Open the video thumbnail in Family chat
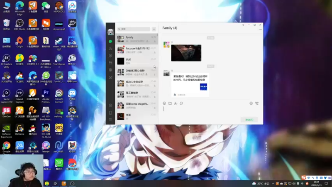 (x=186, y=53)
